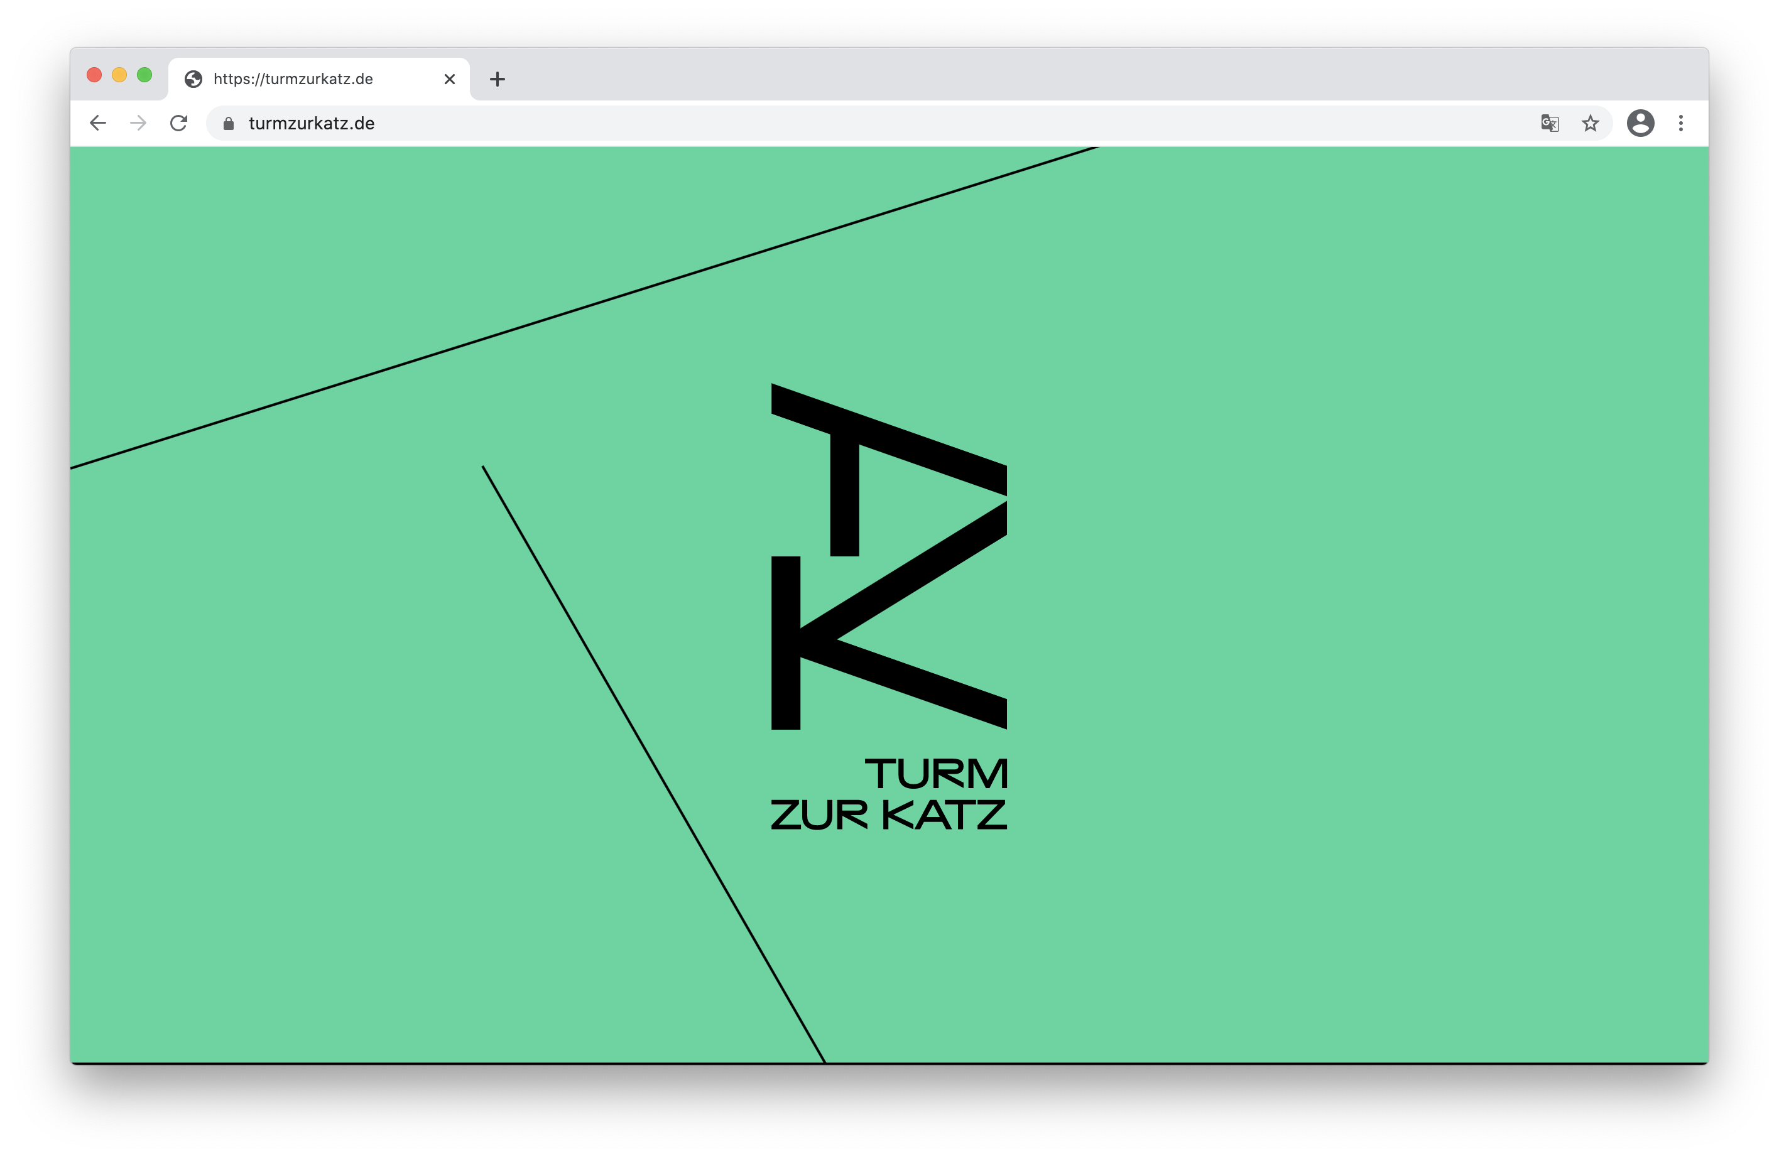The image size is (1779, 1158).
Task: Click the yellow minimize window button
Action: 119,75
